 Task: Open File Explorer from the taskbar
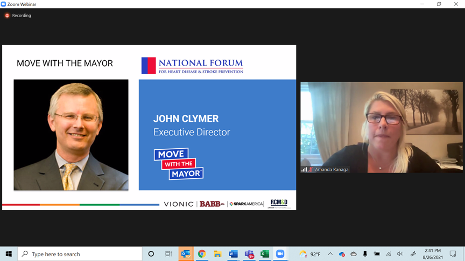(x=217, y=254)
